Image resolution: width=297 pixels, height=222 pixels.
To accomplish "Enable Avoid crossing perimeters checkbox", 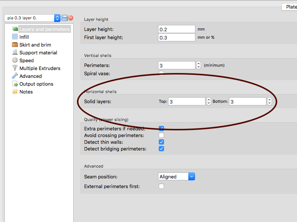I will coord(161,135).
